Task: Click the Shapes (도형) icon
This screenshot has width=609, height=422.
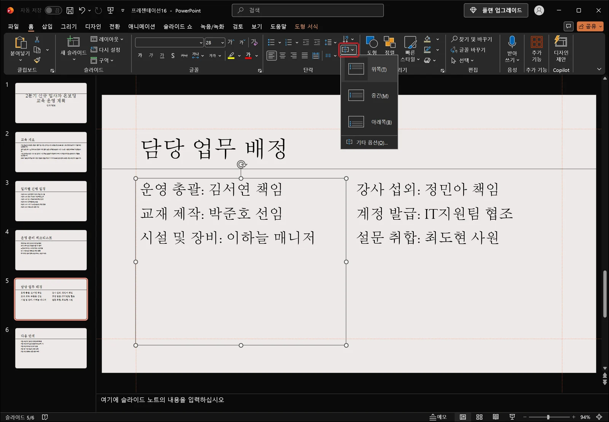Action: [x=371, y=42]
